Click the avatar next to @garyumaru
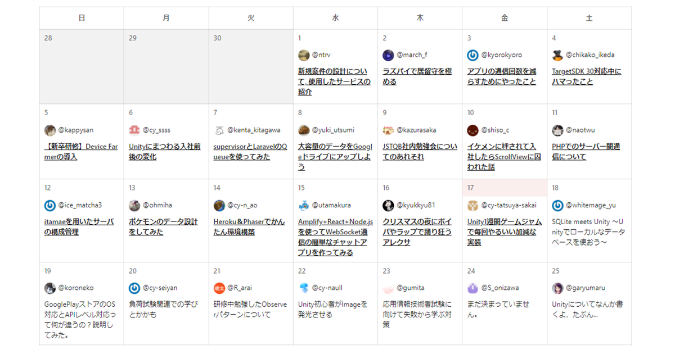This screenshot has height=354, width=675. 557,288
